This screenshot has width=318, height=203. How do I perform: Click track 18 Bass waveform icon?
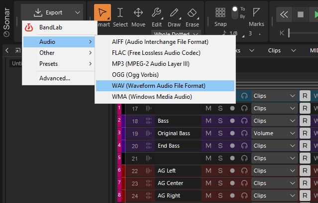[149, 121]
